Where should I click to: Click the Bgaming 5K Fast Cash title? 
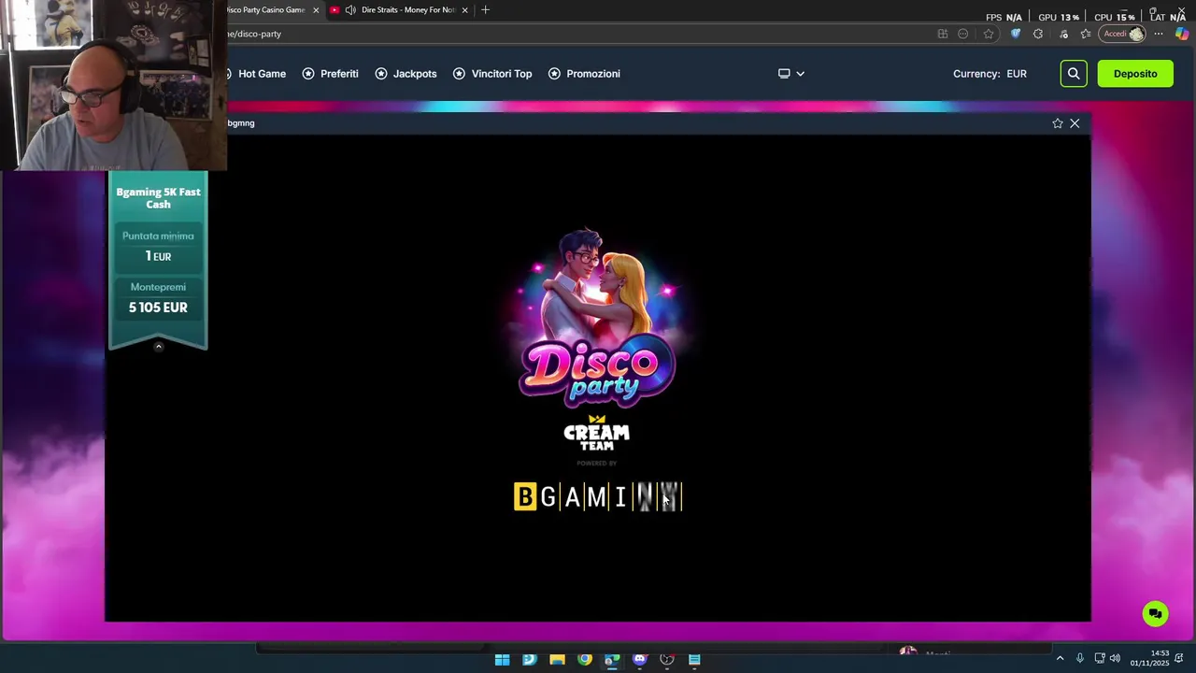click(158, 198)
